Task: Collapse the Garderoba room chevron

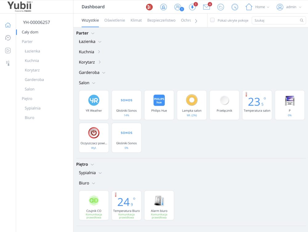Action: click(x=104, y=73)
